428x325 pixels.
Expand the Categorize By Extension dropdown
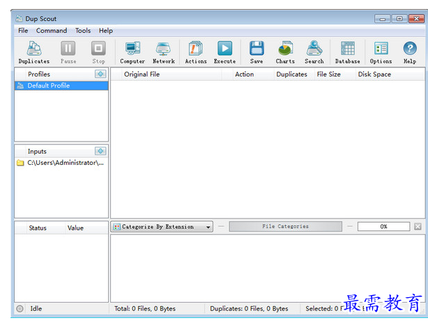click(x=162, y=227)
